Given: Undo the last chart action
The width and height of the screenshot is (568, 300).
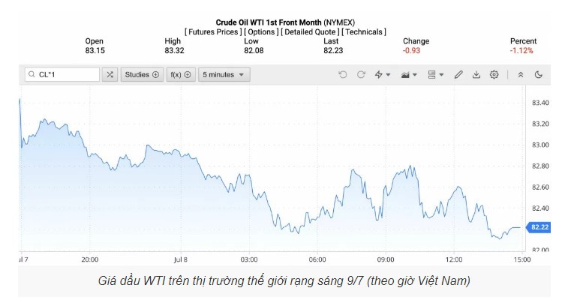Looking at the screenshot, I should (x=343, y=75).
